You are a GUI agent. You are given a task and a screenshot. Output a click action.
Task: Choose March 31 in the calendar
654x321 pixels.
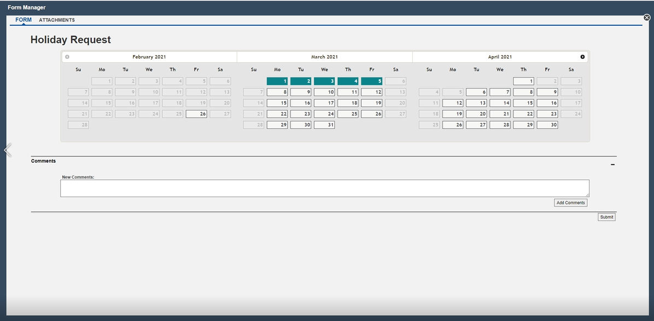pyautogui.click(x=324, y=125)
